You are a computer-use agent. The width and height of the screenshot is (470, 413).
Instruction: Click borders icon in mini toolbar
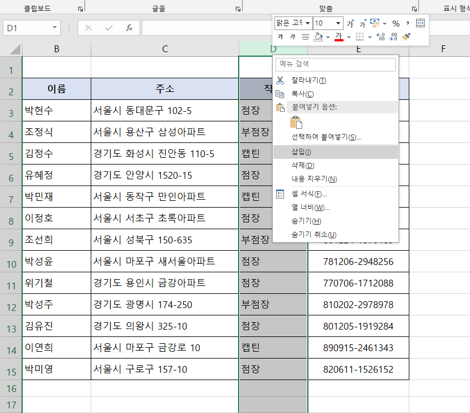coord(359,37)
